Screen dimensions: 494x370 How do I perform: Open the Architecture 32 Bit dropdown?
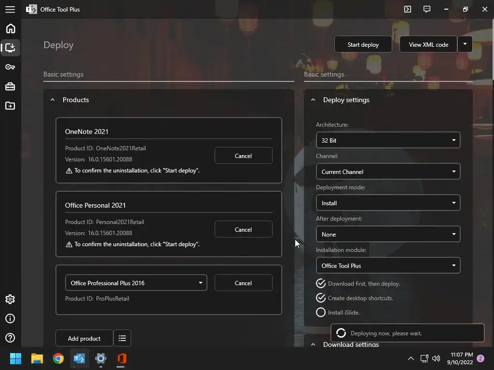388,140
